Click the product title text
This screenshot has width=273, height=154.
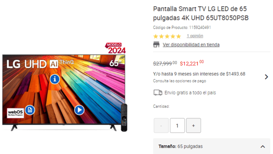pos(201,13)
